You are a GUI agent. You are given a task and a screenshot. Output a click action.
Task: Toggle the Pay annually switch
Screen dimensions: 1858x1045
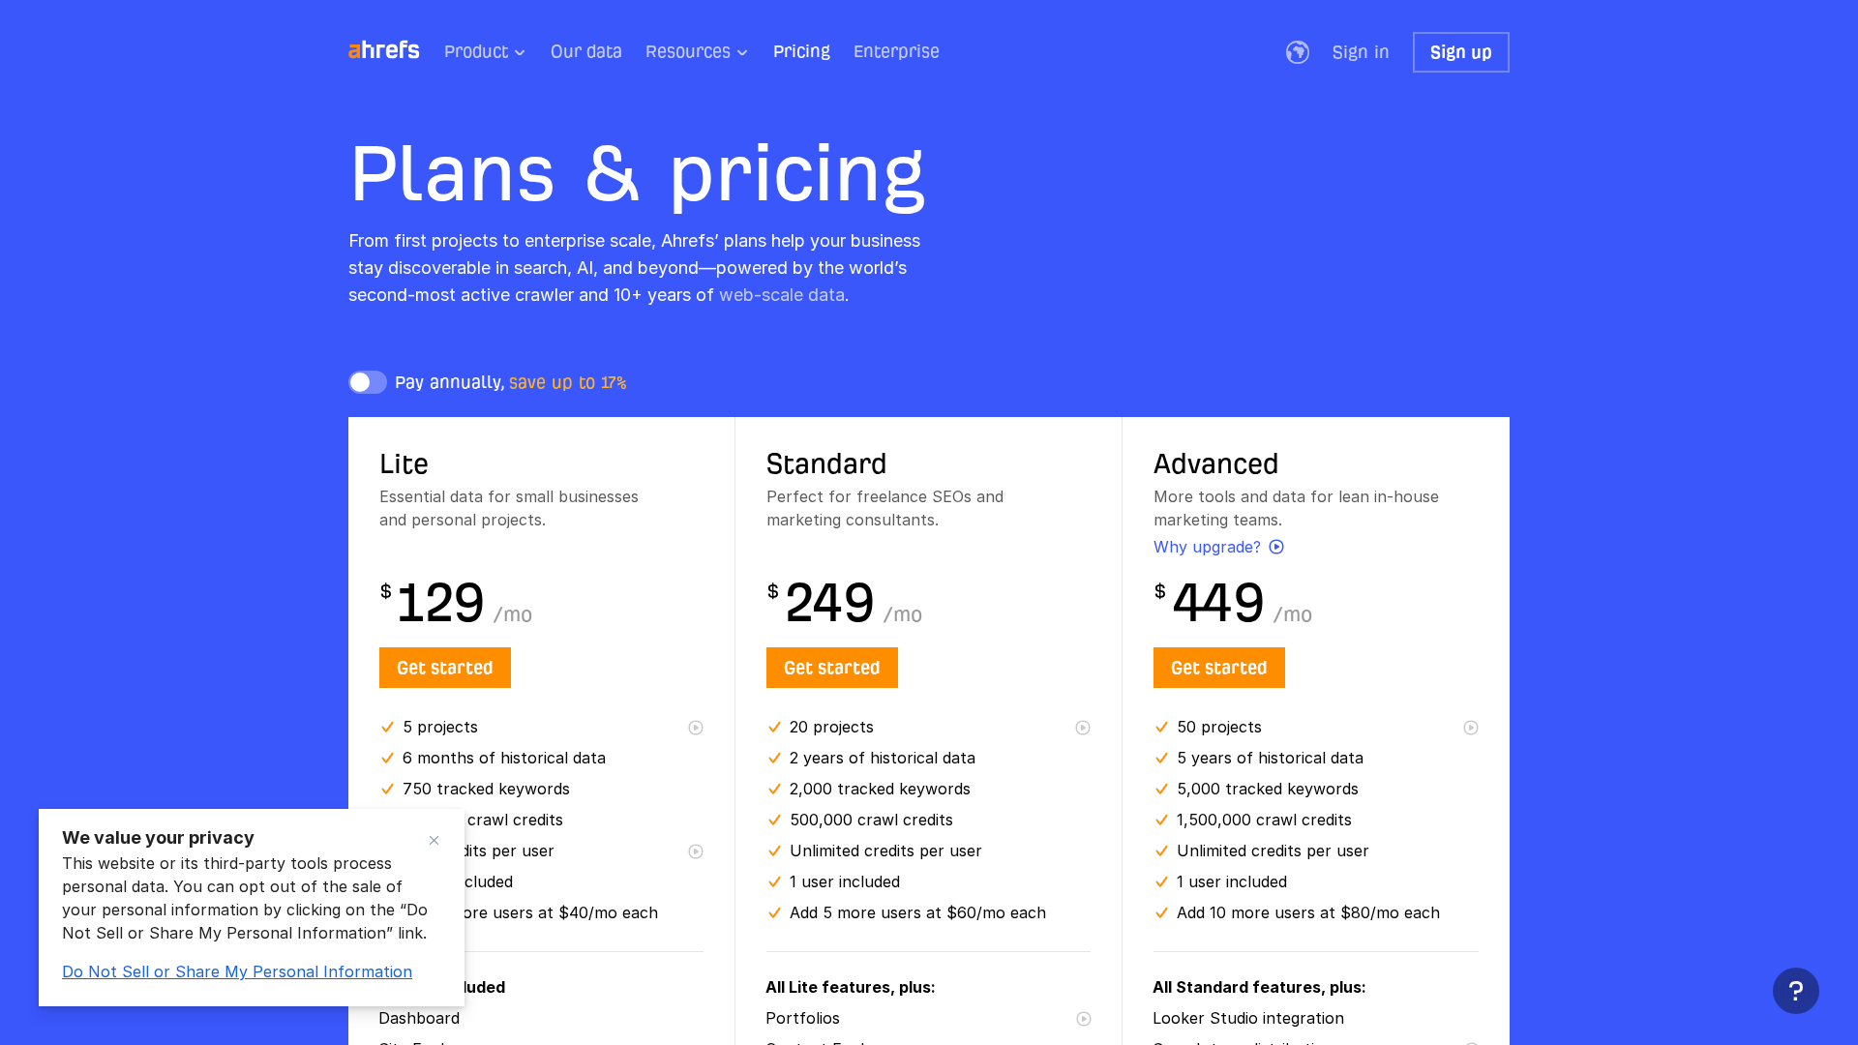[x=368, y=382]
